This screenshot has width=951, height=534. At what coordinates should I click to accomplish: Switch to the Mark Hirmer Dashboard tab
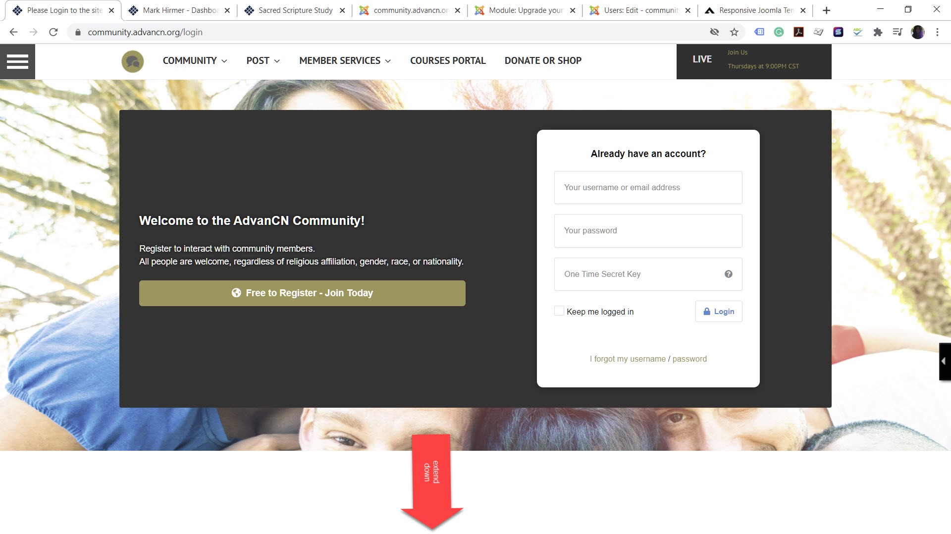point(178,10)
